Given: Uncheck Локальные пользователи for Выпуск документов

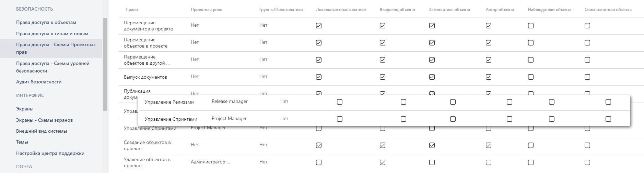Looking at the screenshot, I should point(319,77).
